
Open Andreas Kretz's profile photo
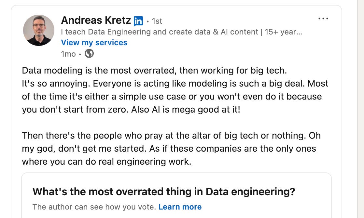(x=38, y=30)
